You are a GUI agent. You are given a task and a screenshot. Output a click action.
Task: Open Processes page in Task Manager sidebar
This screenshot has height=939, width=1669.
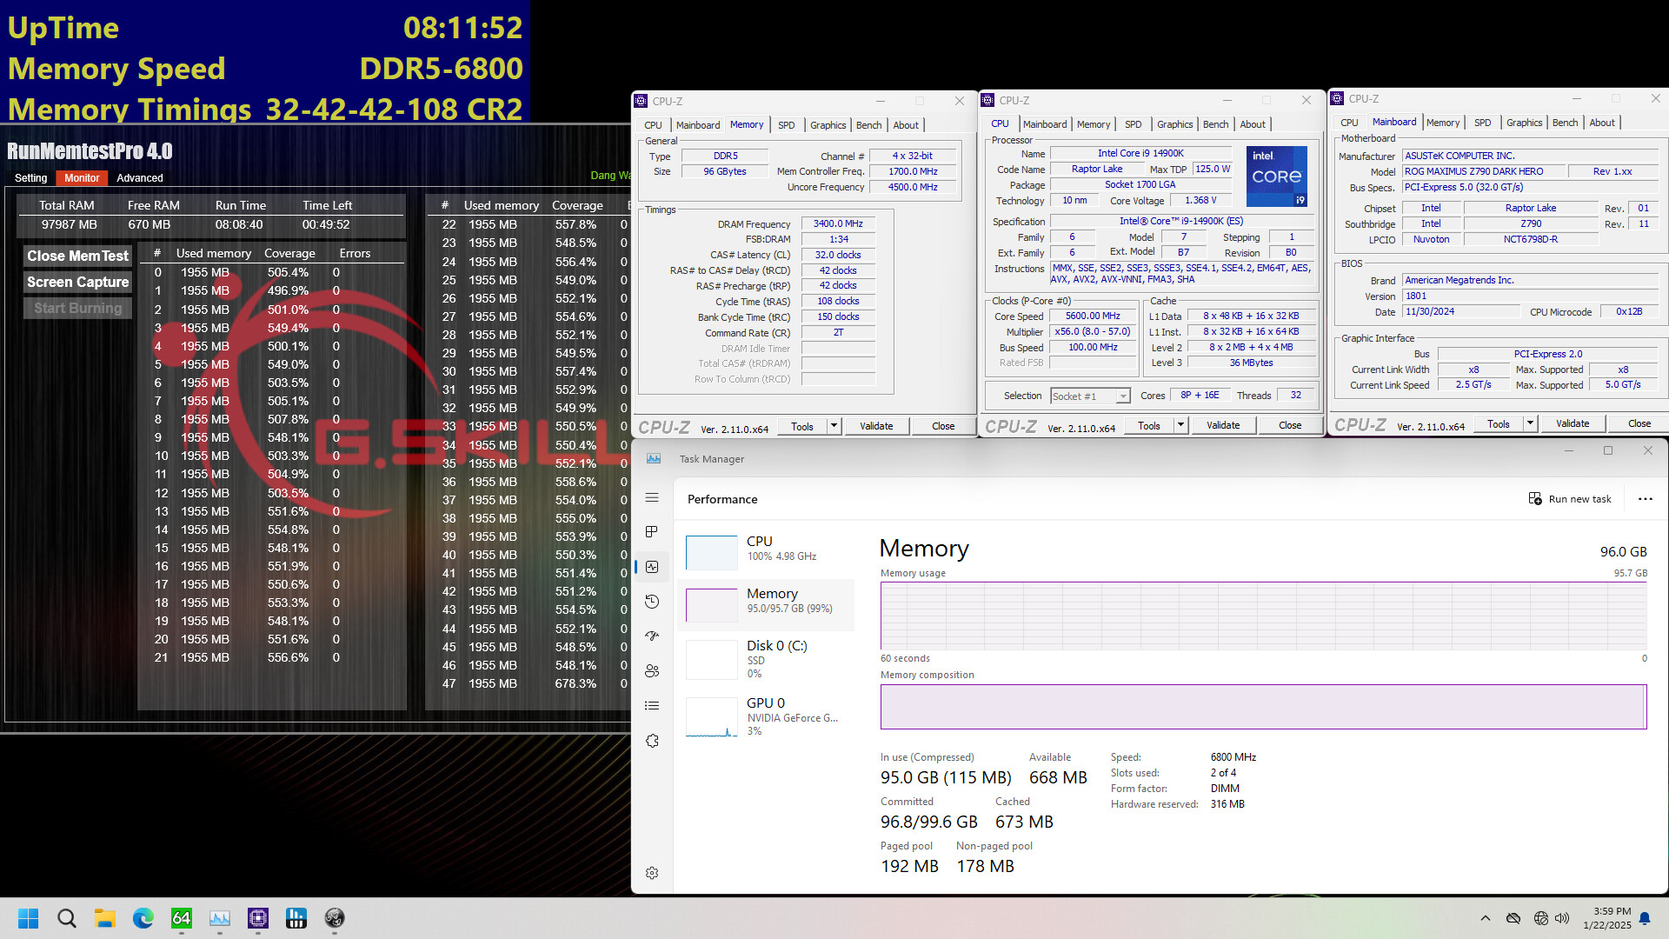click(x=652, y=532)
